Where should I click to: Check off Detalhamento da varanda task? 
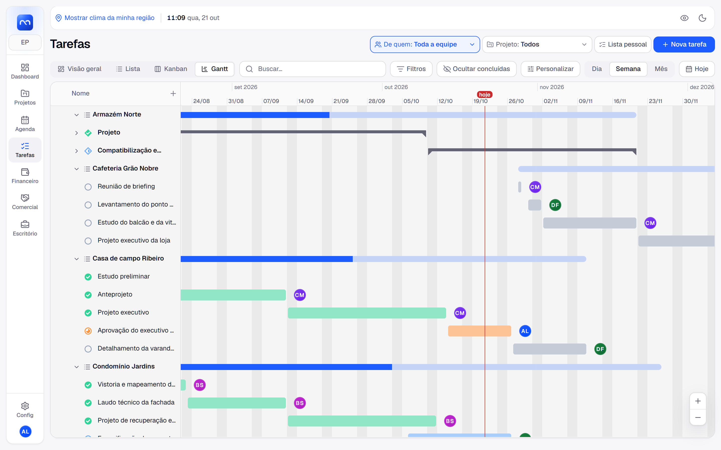point(88,349)
